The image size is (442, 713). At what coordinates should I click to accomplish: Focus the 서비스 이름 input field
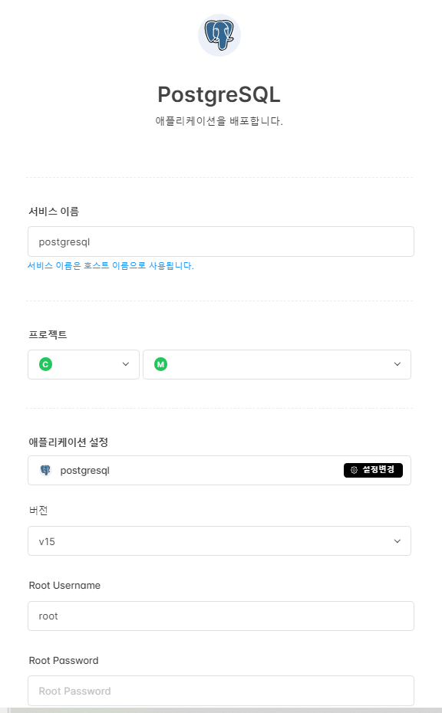(x=221, y=242)
